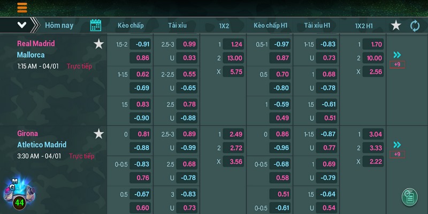The height and width of the screenshot is (214, 428).
Task: Watch Trực tiếp live for Real Madrid match
Action: [x=79, y=66]
